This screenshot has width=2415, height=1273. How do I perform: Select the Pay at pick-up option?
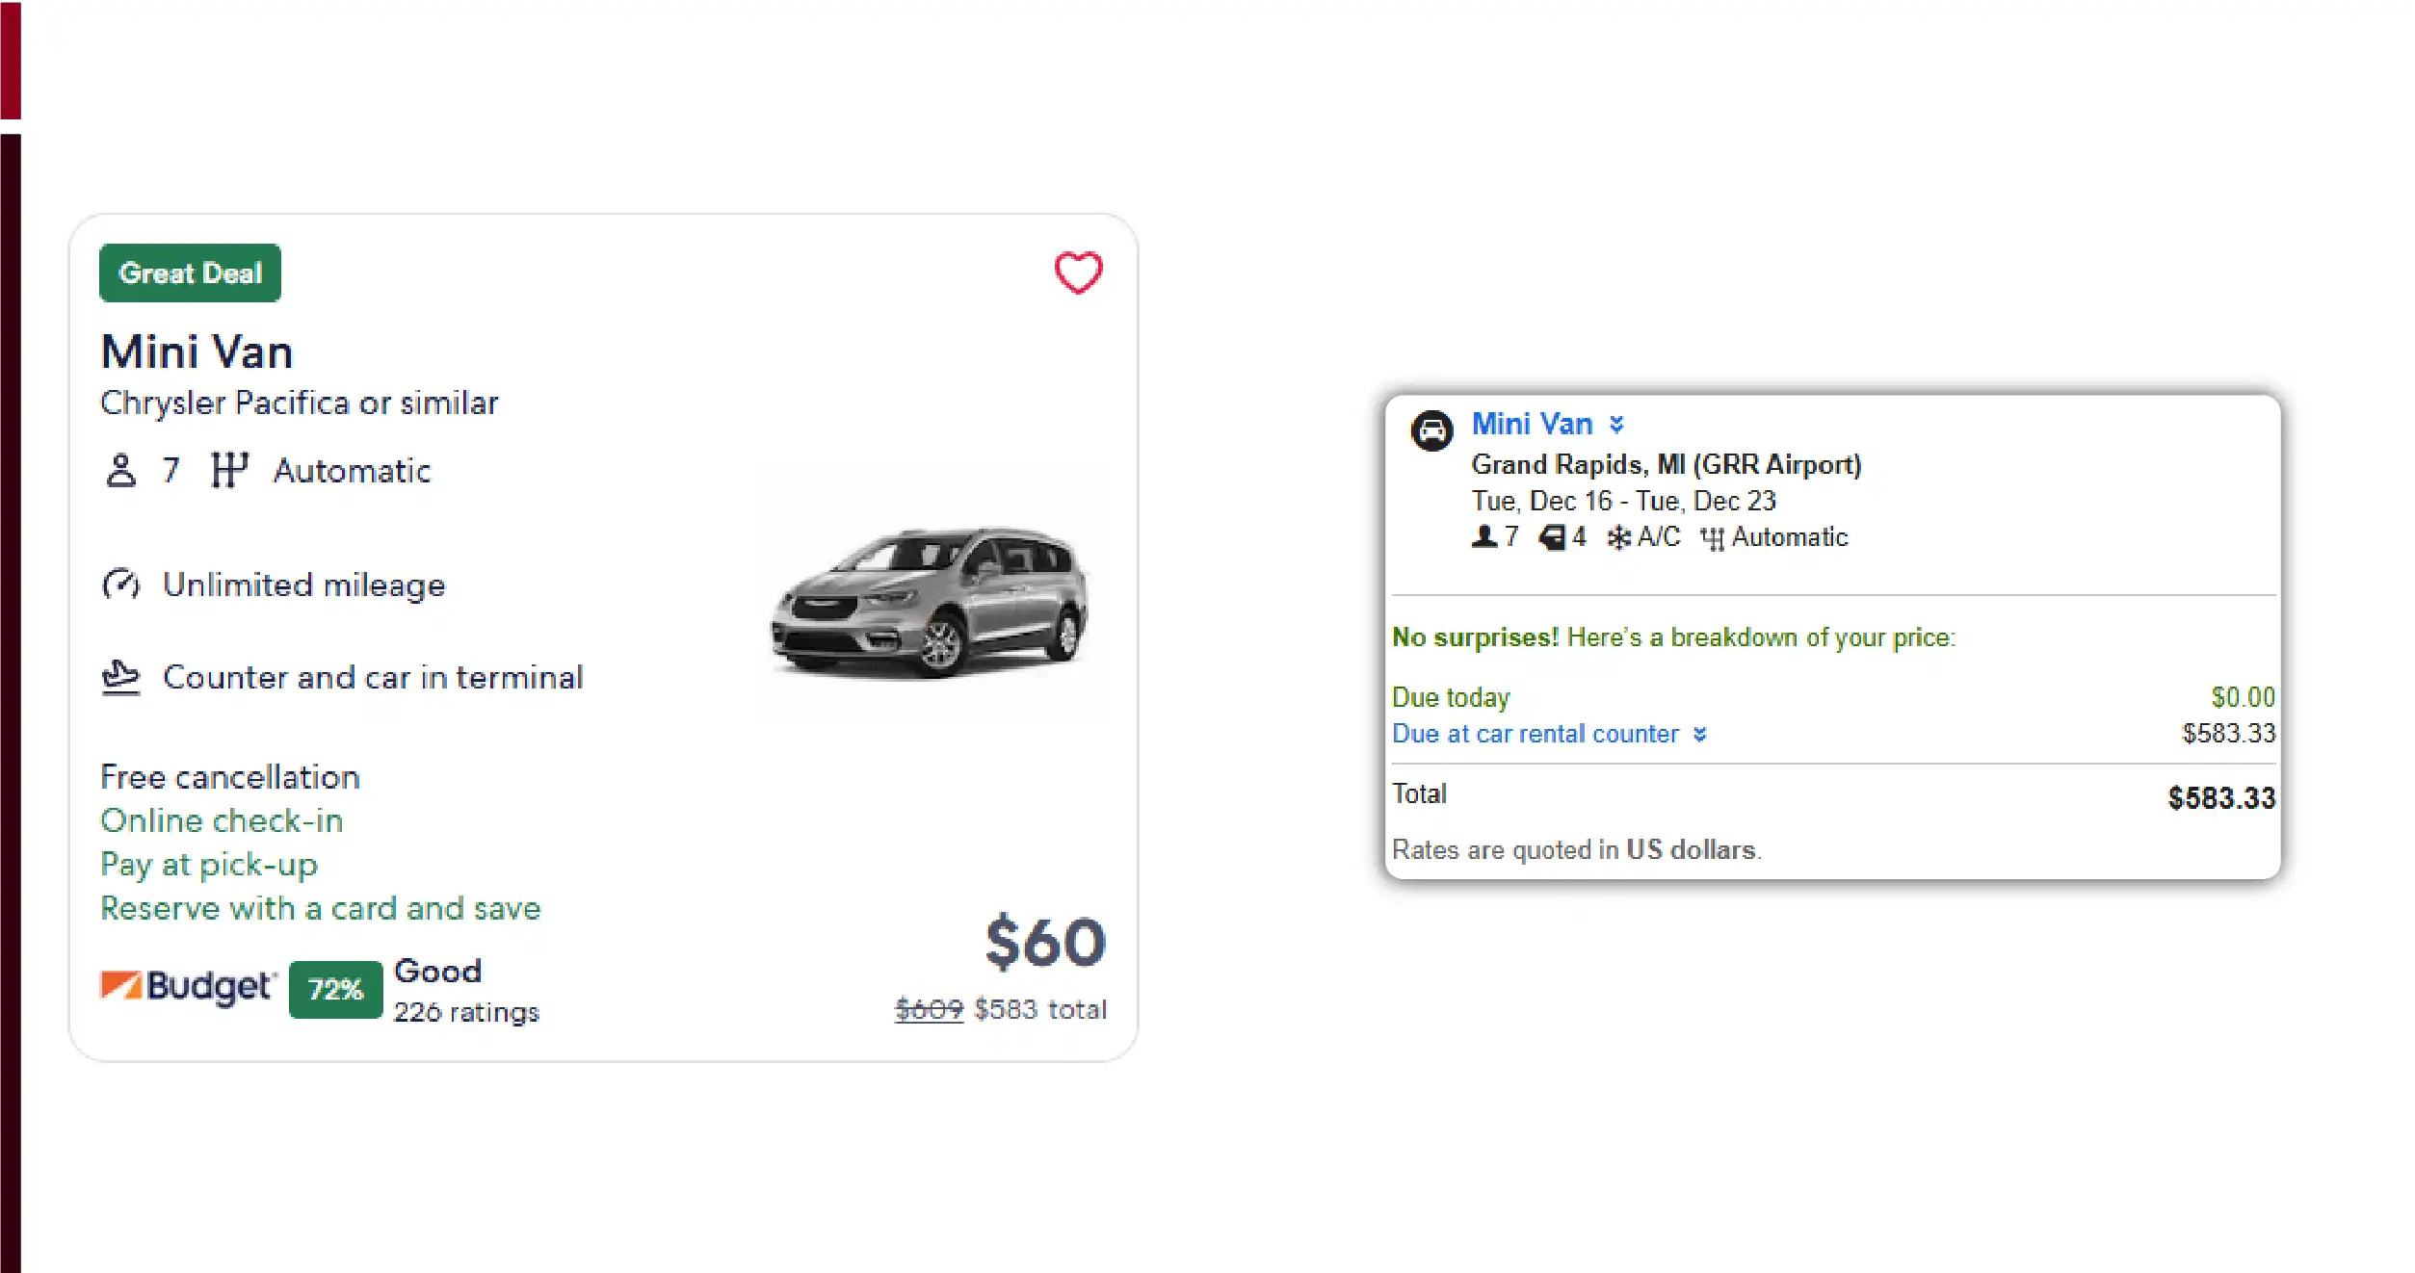click(x=208, y=864)
